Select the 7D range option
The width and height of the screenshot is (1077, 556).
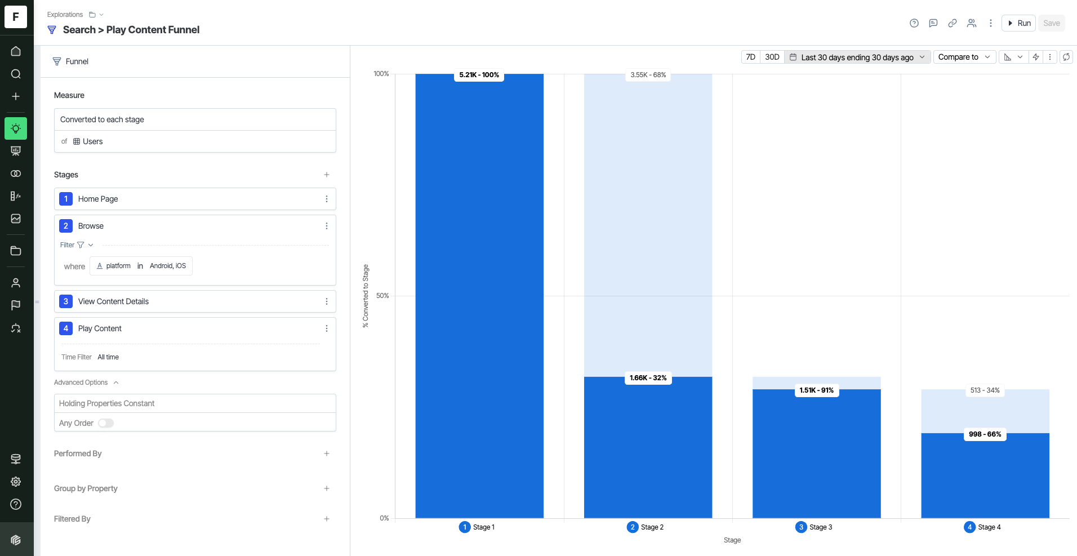click(x=751, y=57)
